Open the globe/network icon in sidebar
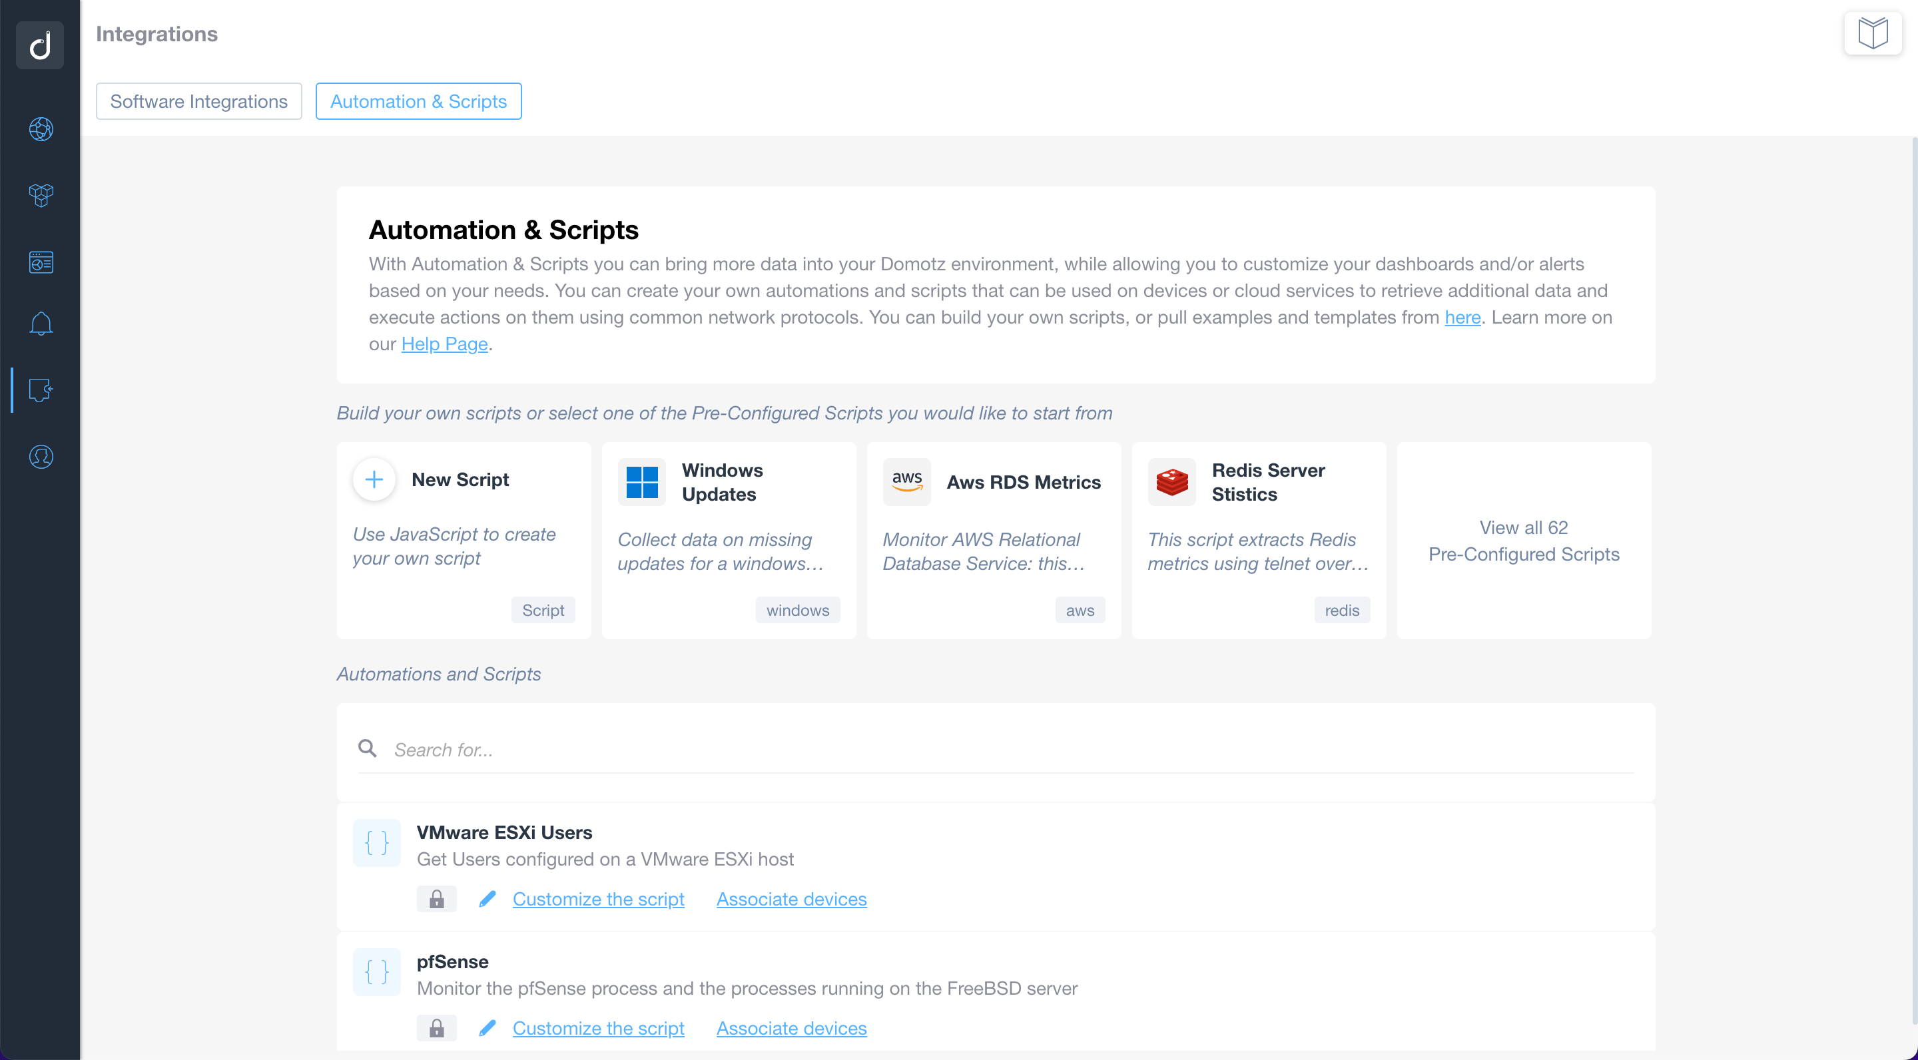Screen dimensions: 1918x1060 41,128
